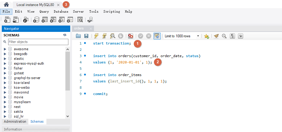Toggle word wrap in the editor
The width and height of the screenshot is (282, 132).
(x=240, y=36)
